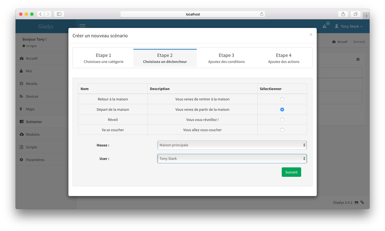
Task: Open a new Safari tab with plus
Action: click(x=366, y=16)
